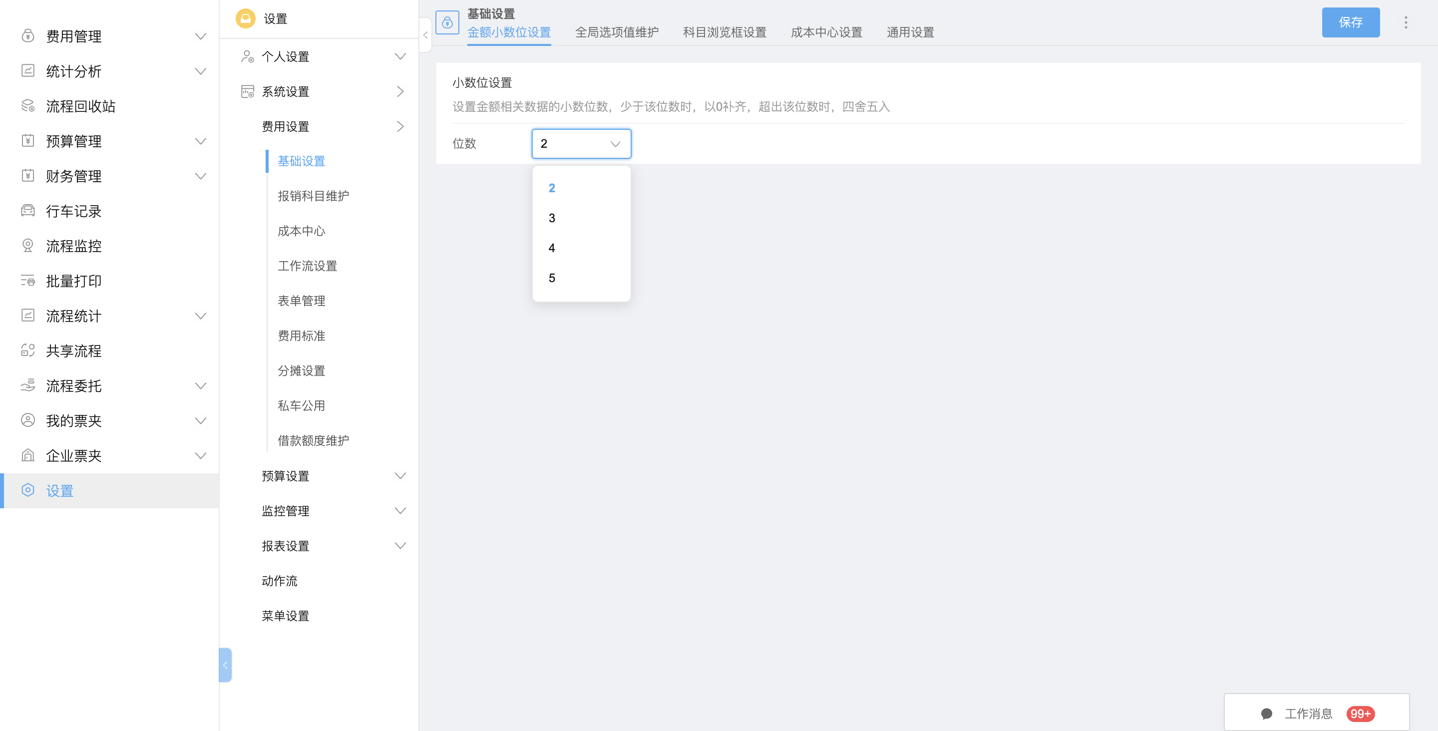Image resolution: width=1438 pixels, height=731 pixels.
Task: Click the 设置 hexagon gear icon
Action: 28,490
